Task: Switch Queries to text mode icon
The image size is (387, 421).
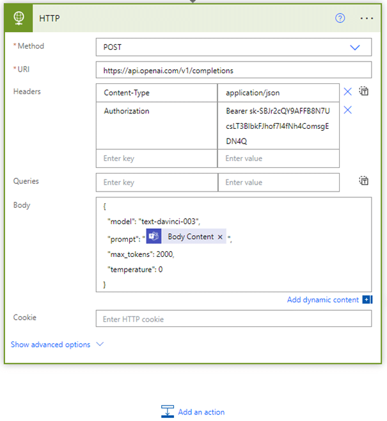Action: click(364, 181)
